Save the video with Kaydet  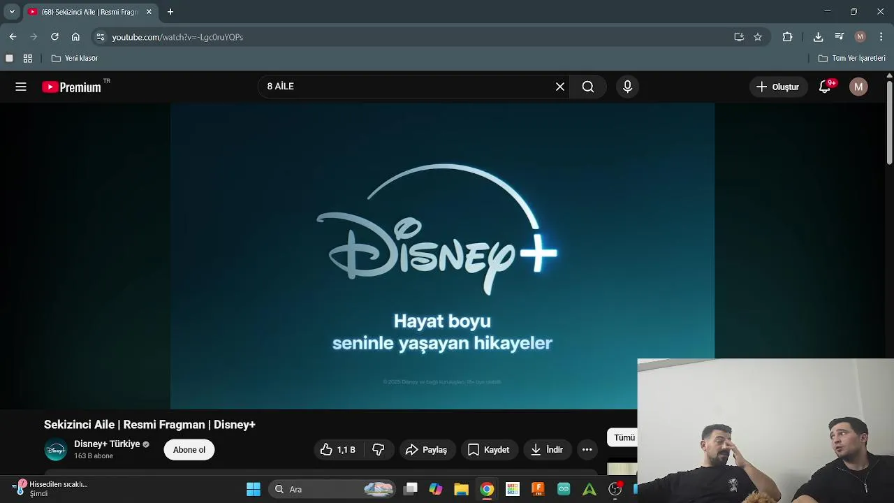point(488,450)
